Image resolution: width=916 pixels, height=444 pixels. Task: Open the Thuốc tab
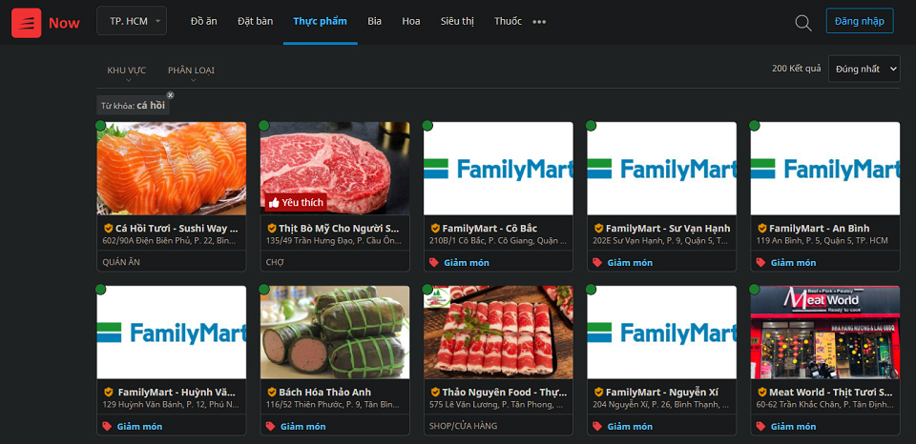click(508, 22)
